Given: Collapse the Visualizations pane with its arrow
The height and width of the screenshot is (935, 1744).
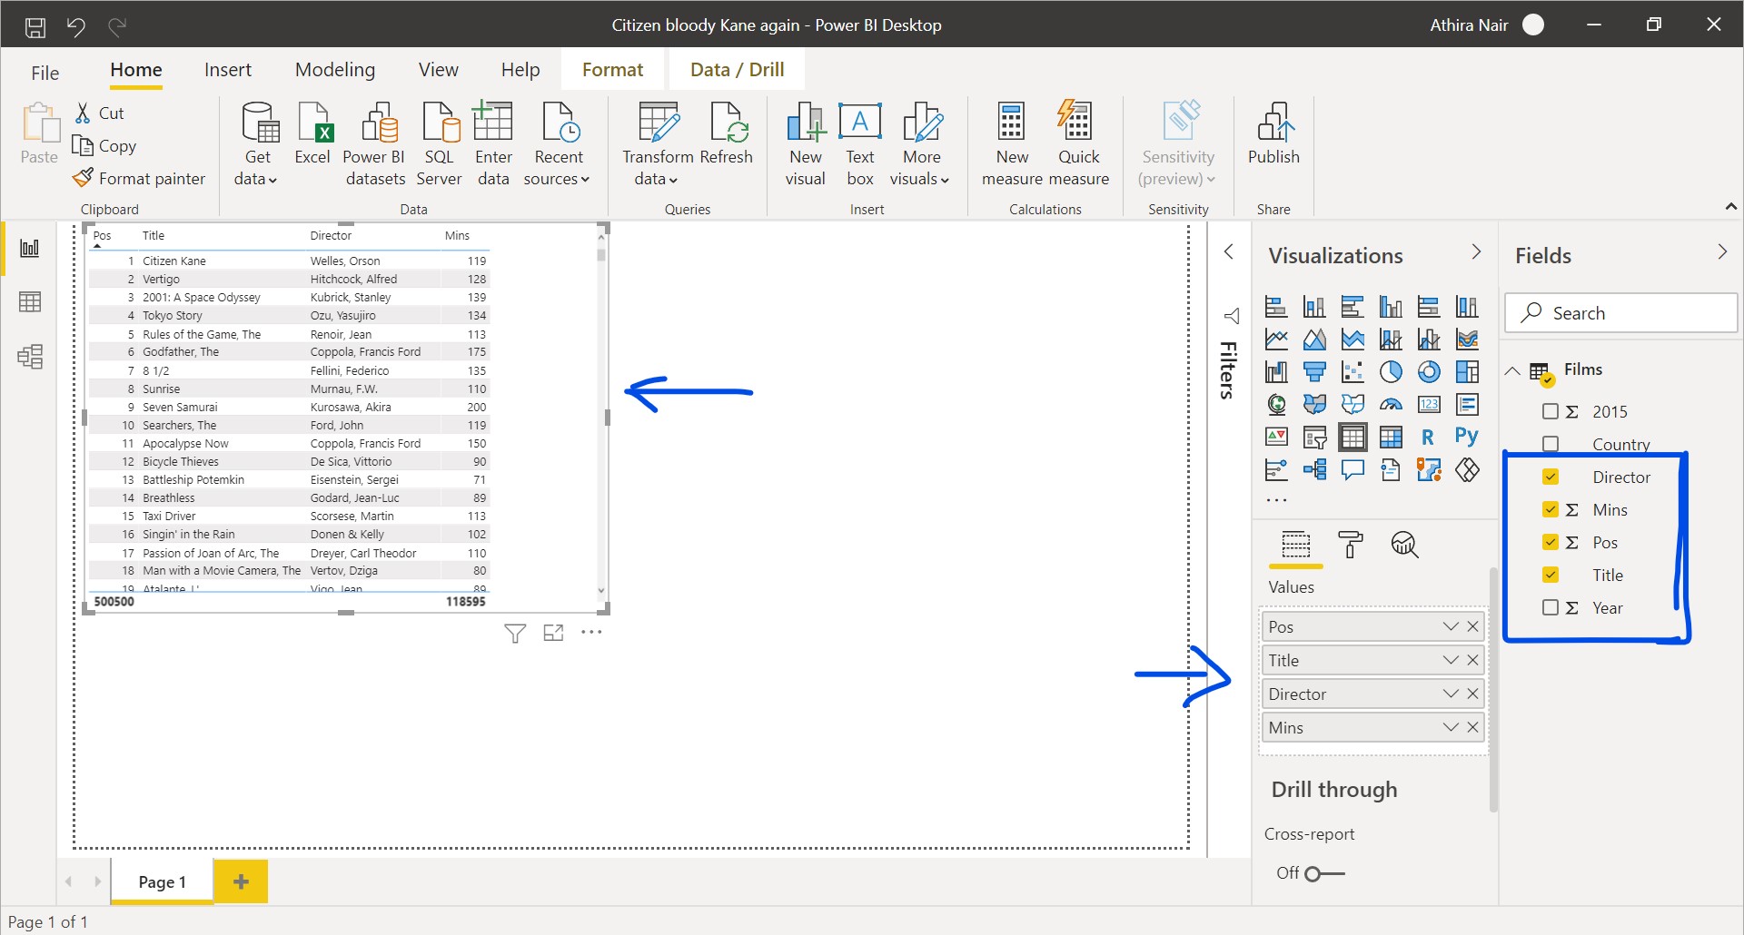Looking at the screenshot, I should (x=1476, y=251).
